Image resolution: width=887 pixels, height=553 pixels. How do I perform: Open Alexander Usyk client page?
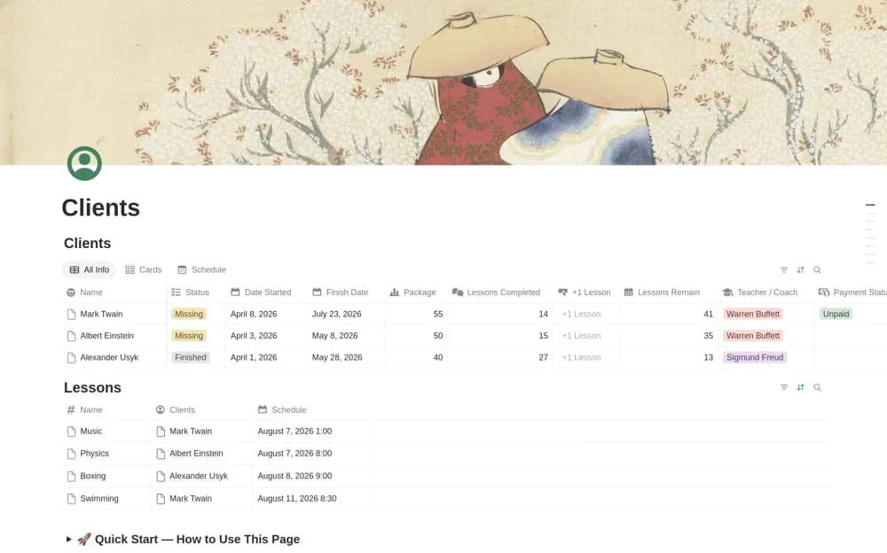click(x=109, y=357)
